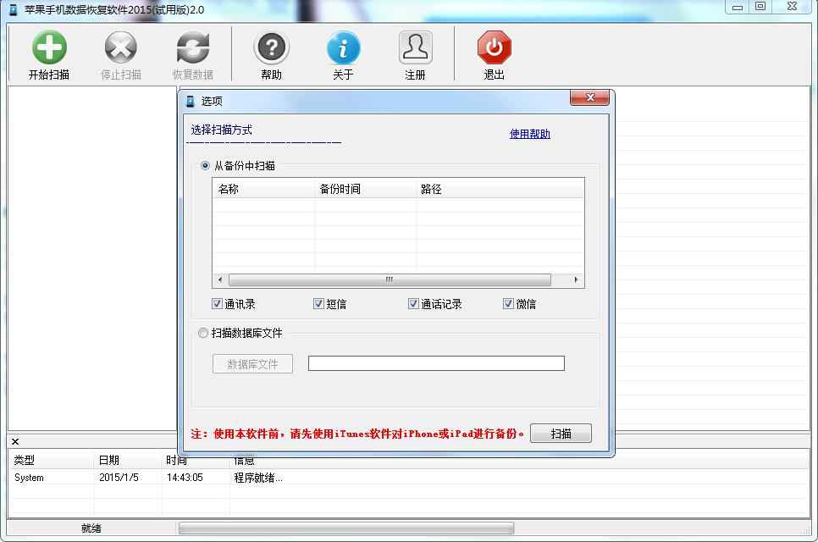818x542 pixels.
Task: Click the progress bar in status bar
Action: coord(345,528)
